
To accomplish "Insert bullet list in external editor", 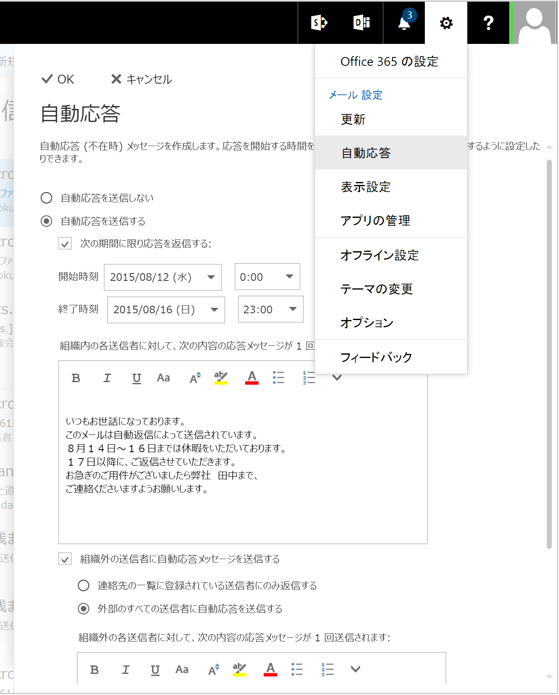I will (297, 670).
